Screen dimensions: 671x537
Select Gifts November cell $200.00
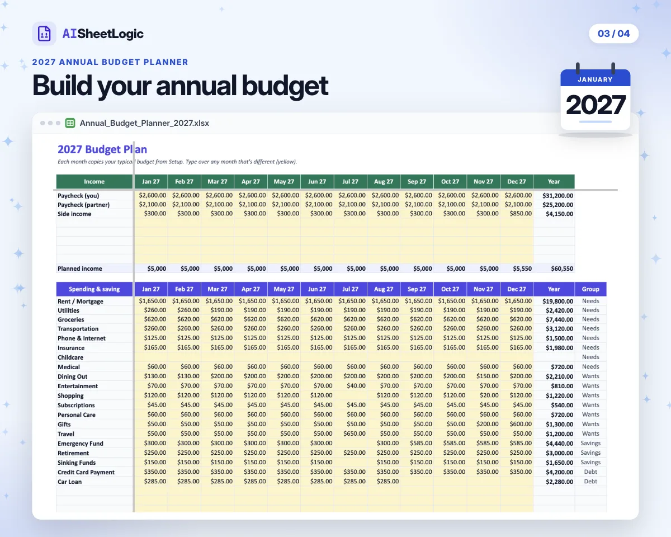tap(484, 424)
